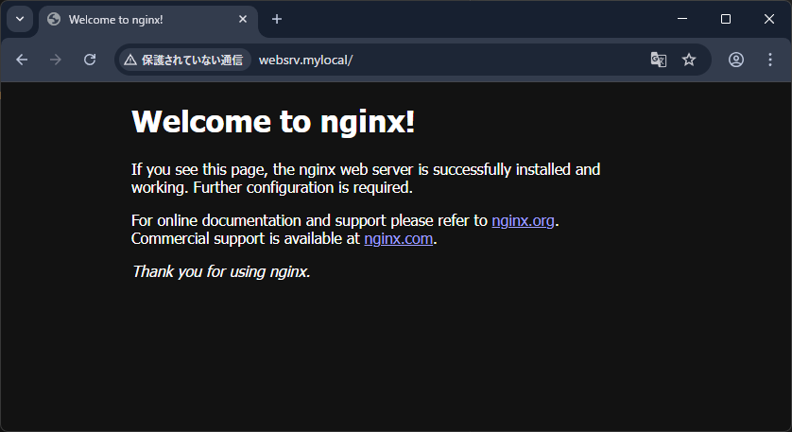
Task: Click the tab's globe favicon
Action: pos(54,19)
